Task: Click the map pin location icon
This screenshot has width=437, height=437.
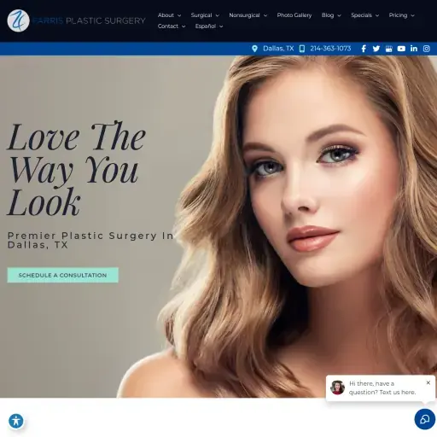Action: [254, 49]
